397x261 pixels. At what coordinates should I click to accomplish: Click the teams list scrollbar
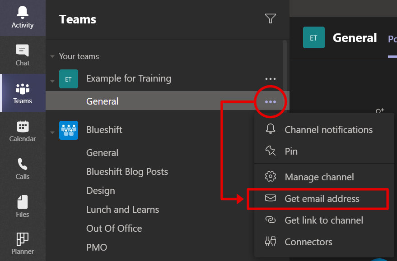click(285, 66)
